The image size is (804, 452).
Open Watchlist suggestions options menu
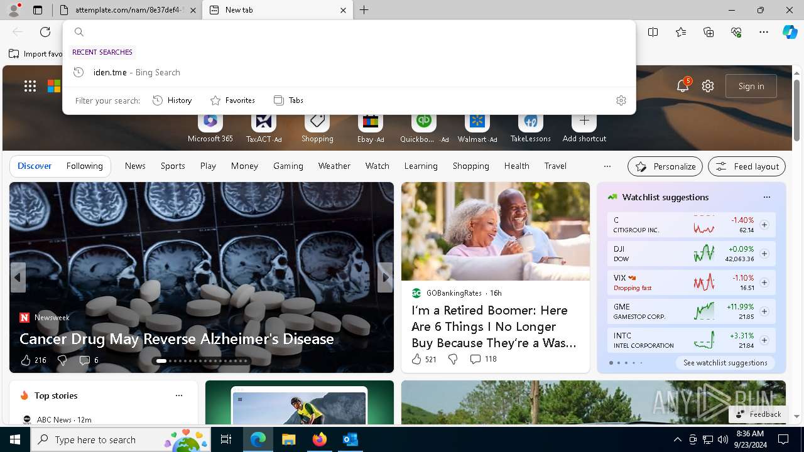pyautogui.click(x=766, y=197)
